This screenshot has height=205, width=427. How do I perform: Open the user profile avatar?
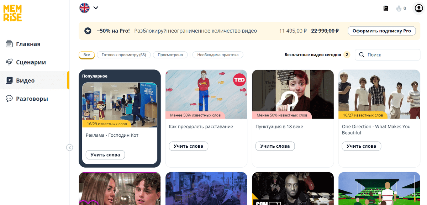(418, 8)
